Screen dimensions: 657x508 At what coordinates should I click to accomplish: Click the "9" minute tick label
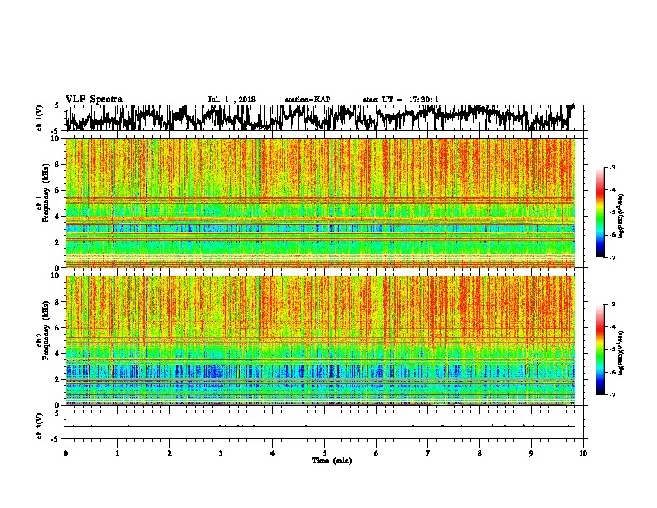[531, 453]
